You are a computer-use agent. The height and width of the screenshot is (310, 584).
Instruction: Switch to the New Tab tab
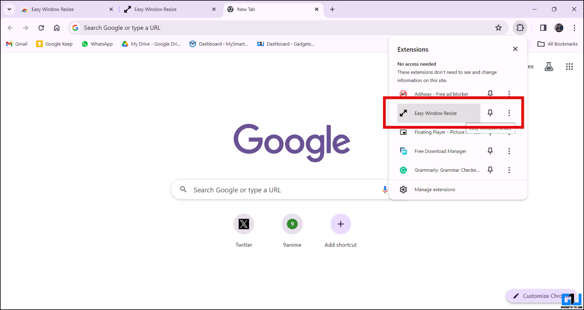(x=246, y=9)
